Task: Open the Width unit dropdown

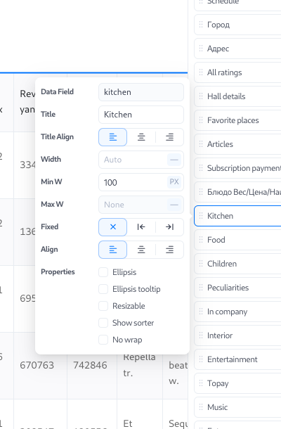Action: pyautogui.click(x=174, y=160)
